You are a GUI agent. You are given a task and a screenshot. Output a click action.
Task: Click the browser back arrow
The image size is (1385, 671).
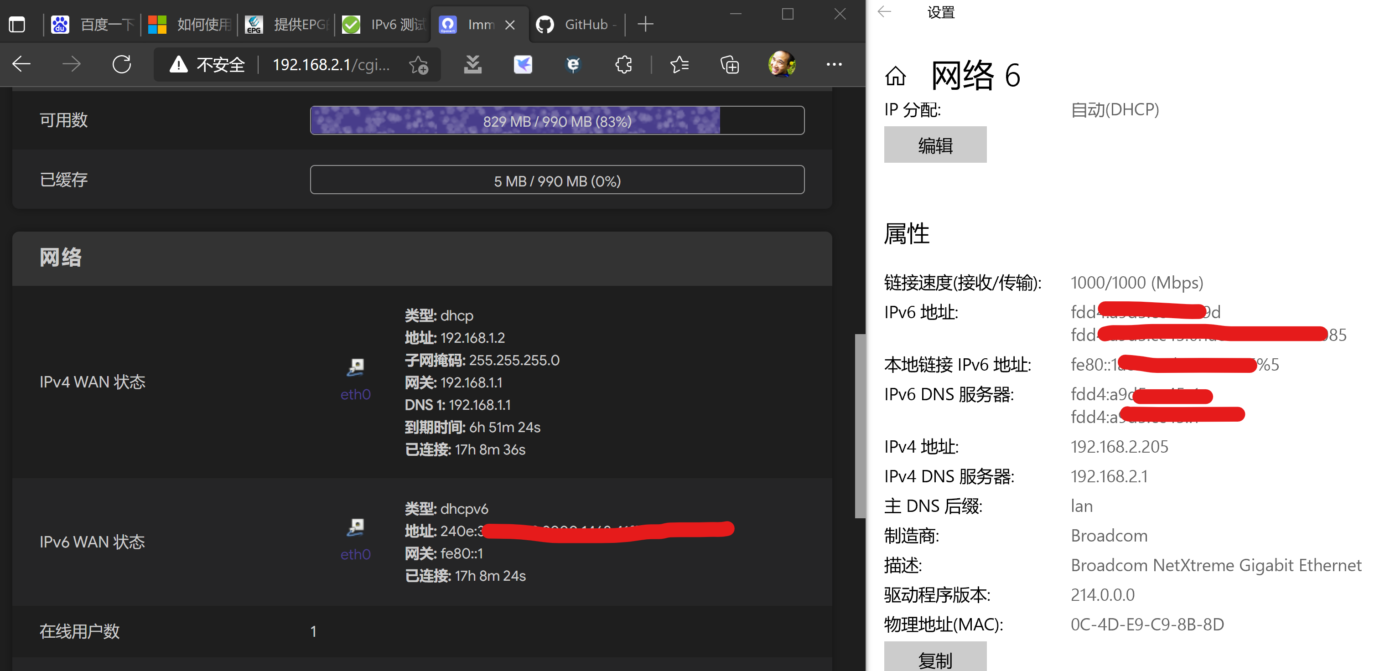pyautogui.click(x=21, y=64)
